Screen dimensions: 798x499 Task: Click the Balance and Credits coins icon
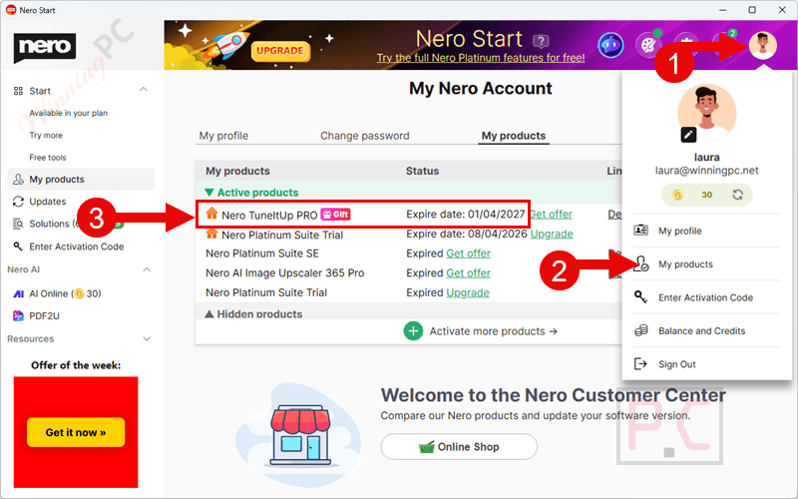point(640,330)
